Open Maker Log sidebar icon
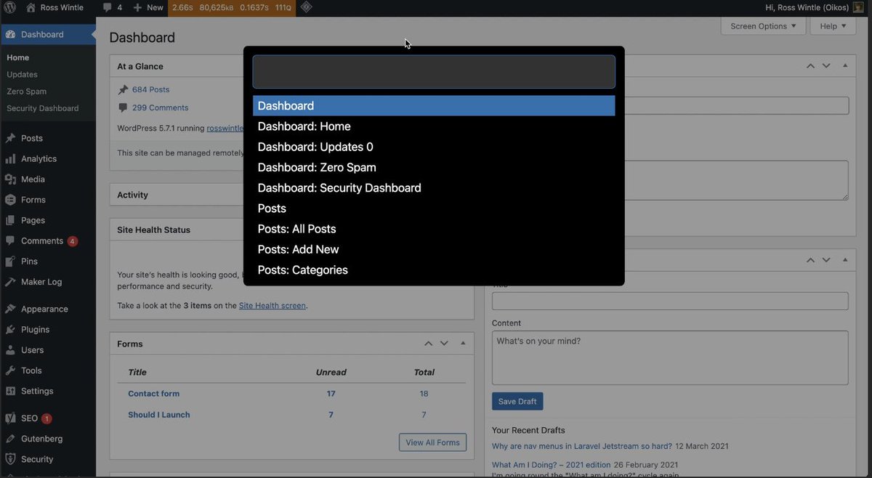 pyautogui.click(x=10, y=282)
